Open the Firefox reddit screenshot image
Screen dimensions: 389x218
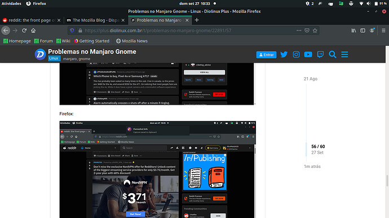pos(157,170)
